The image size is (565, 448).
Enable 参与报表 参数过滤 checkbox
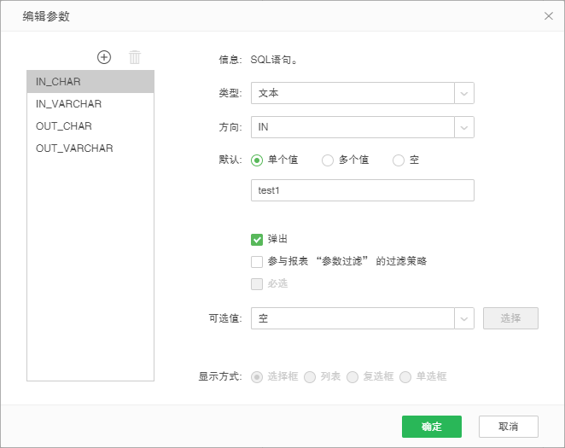click(x=257, y=262)
